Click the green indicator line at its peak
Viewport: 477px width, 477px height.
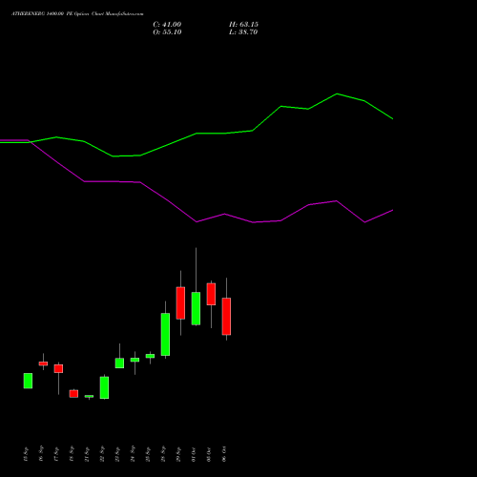pos(337,93)
